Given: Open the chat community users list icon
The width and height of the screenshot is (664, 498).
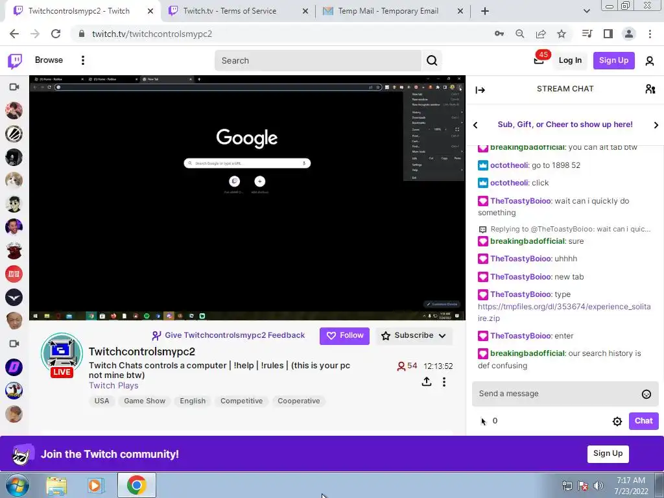Looking at the screenshot, I should tap(650, 89).
